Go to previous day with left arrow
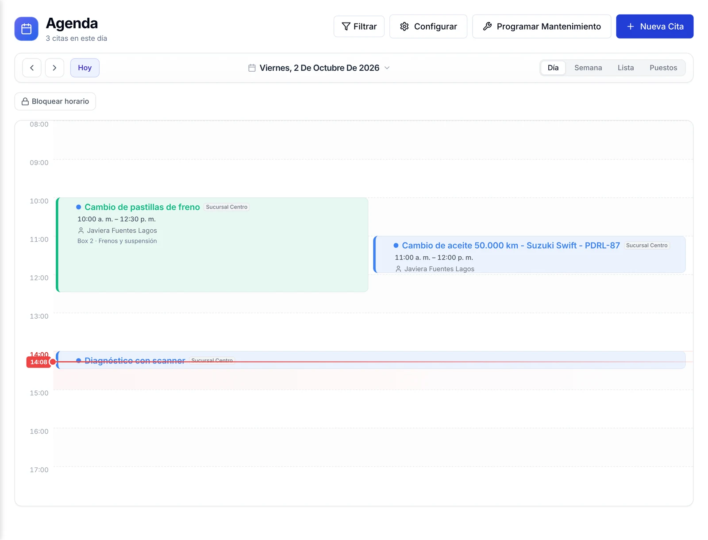708x540 pixels. [32, 68]
